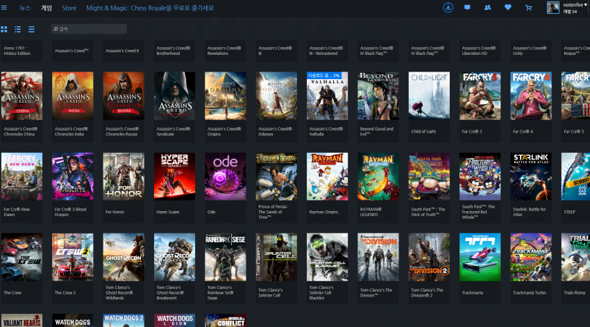Image resolution: width=590 pixels, height=327 pixels.
Task: Click the Might & Magic: Chess Royale promo link
Action: 150,8
